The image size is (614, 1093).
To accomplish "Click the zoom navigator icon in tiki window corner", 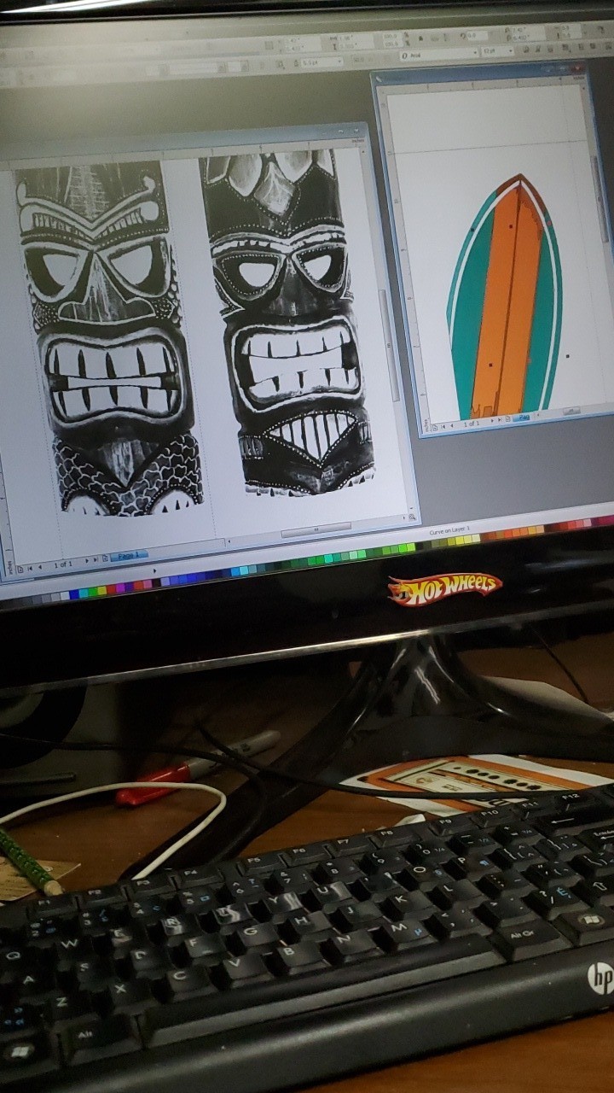I will (412, 517).
